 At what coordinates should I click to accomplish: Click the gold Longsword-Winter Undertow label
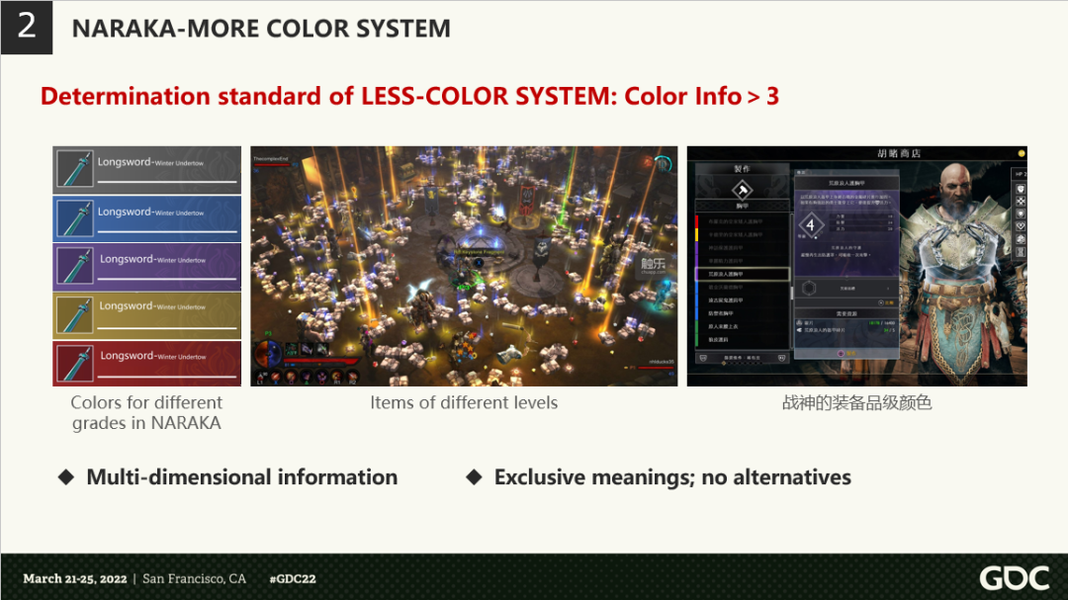coord(152,306)
